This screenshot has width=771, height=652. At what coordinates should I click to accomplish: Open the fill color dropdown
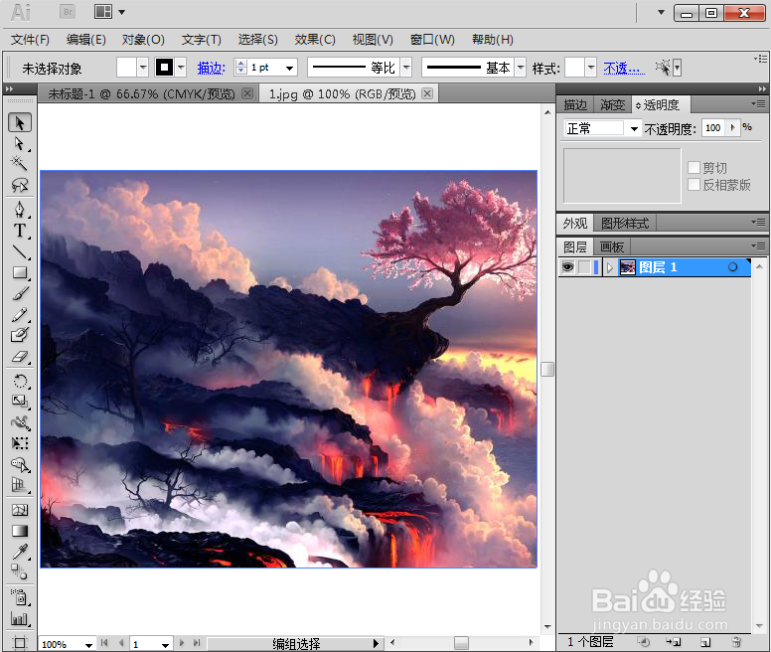(143, 68)
